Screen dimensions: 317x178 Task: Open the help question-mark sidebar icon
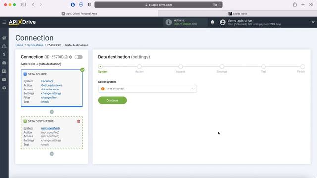[x=4, y=88]
